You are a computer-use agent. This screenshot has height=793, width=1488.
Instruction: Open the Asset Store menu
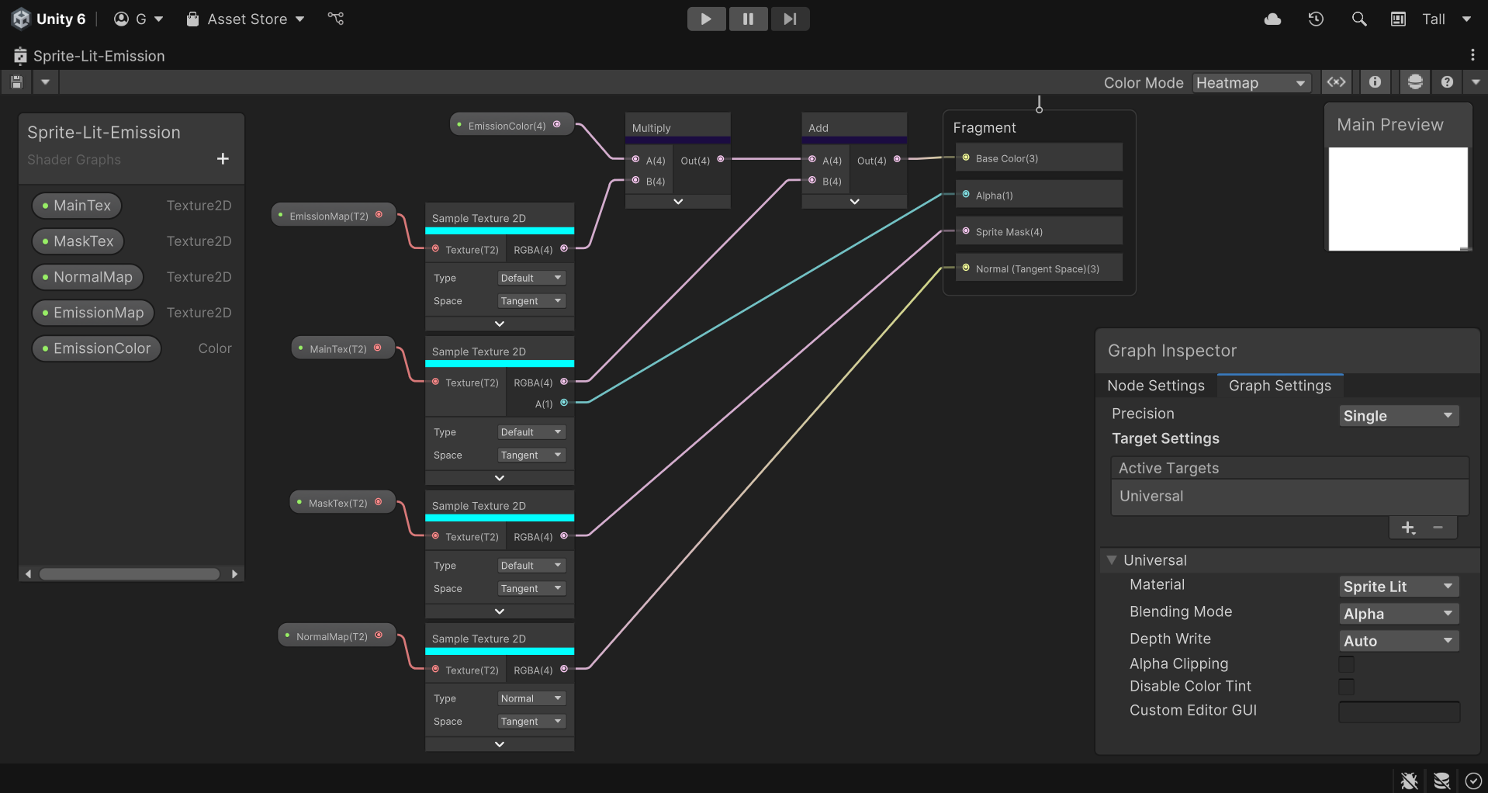pyautogui.click(x=246, y=19)
